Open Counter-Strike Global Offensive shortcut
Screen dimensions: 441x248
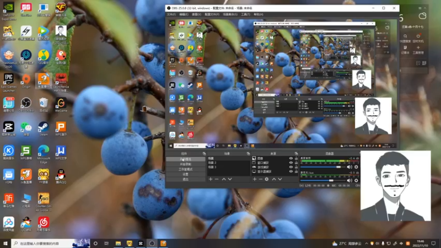[44, 202]
